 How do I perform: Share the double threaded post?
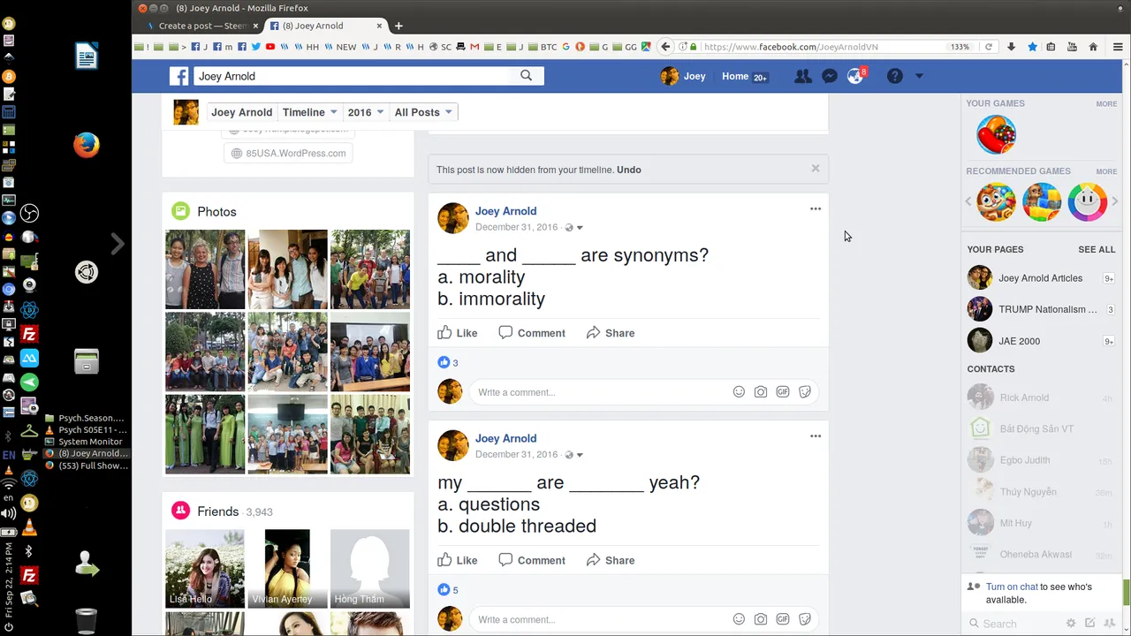coord(611,560)
